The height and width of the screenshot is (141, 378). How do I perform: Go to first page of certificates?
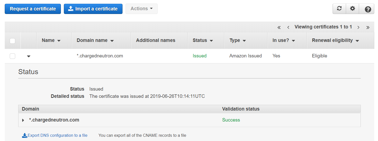pos(279,27)
